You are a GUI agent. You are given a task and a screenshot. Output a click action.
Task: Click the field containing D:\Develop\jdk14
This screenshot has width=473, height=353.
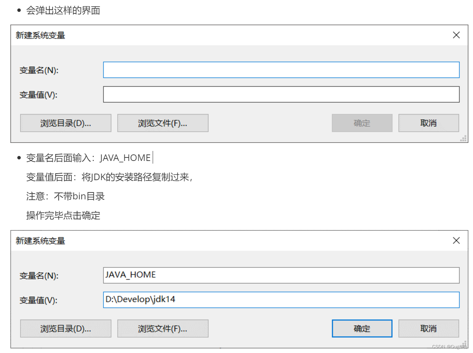tap(281, 300)
